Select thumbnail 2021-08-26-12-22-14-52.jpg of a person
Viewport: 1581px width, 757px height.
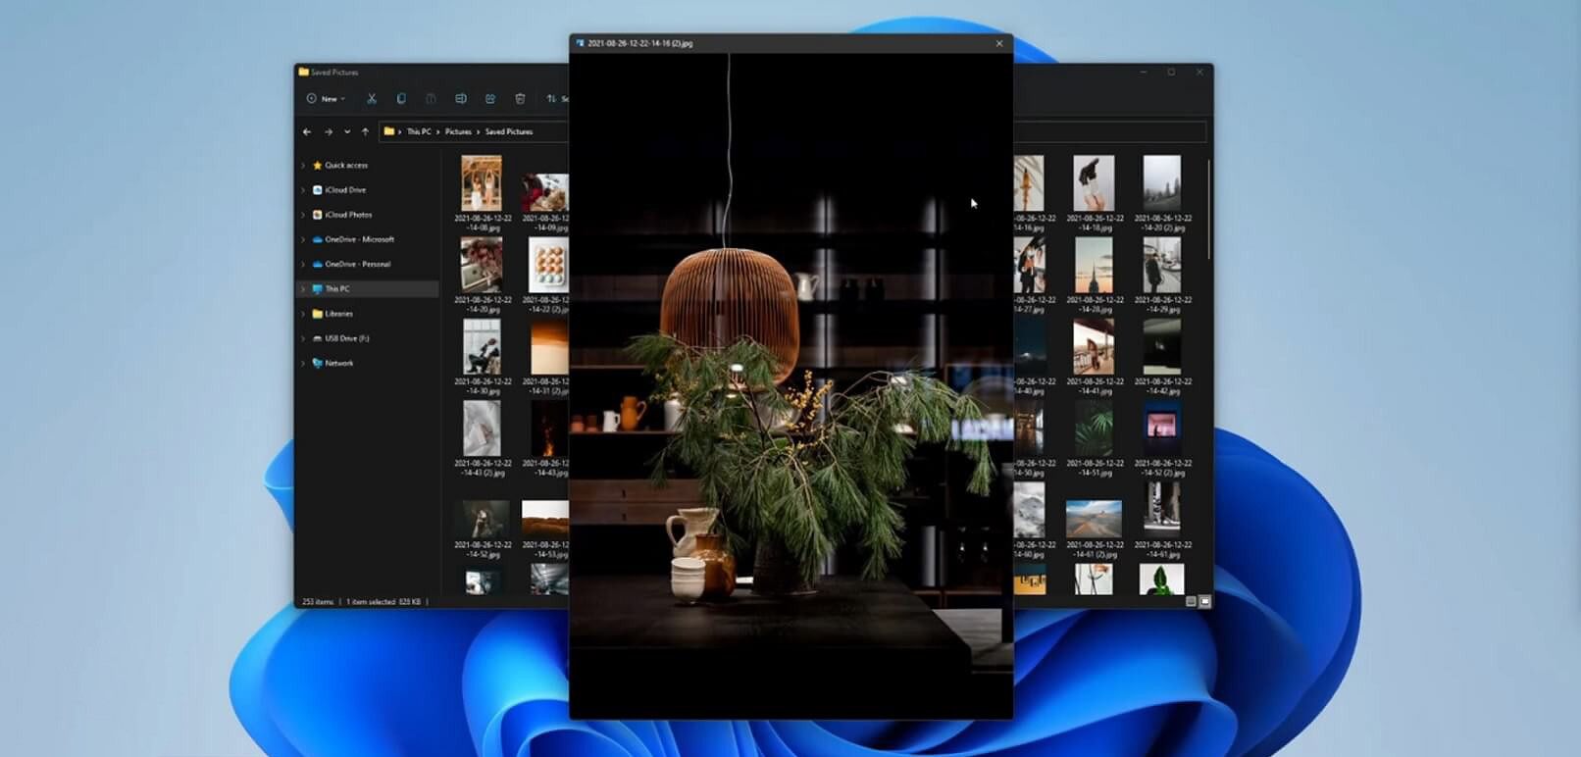(482, 519)
